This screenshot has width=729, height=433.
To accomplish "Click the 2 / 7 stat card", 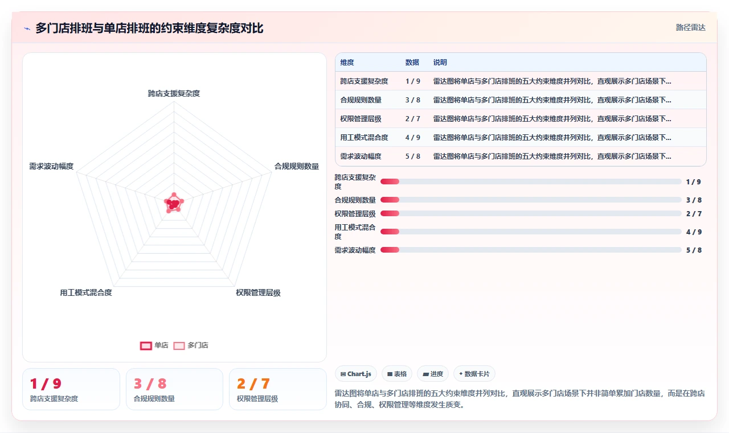I will pyautogui.click(x=278, y=389).
